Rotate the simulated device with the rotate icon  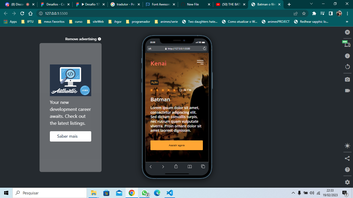347,67
